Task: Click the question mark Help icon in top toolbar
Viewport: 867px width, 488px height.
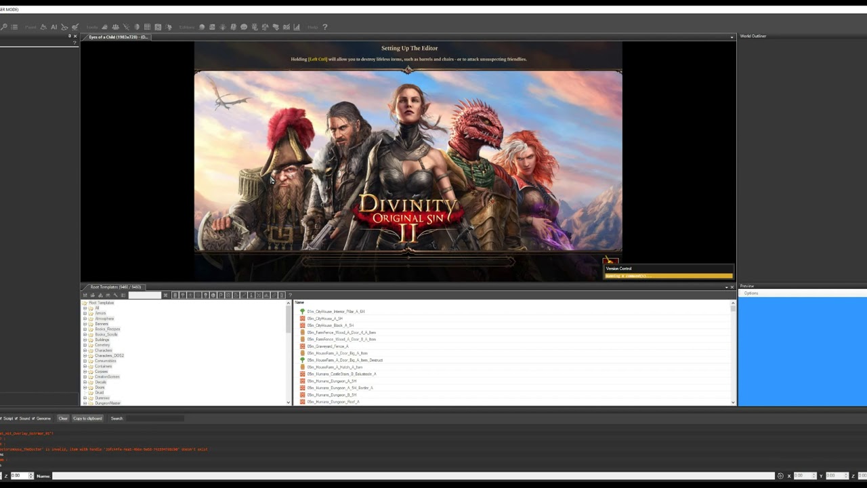Action: tap(325, 27)
